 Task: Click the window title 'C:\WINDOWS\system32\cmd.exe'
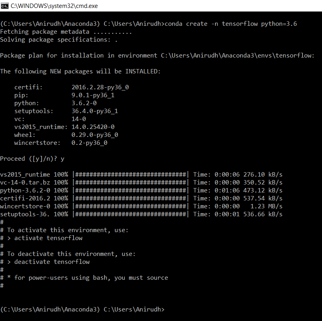(x=54, y=6)
